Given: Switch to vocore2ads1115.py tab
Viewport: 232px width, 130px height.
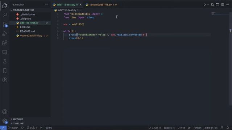Looking at the screenshot, I should pos(103,5).
